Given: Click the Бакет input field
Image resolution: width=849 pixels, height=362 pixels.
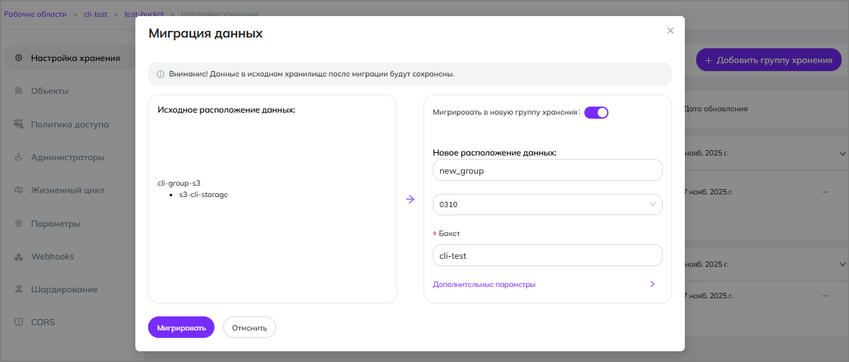Looking at the screenshot, I should tap(547, 255).
